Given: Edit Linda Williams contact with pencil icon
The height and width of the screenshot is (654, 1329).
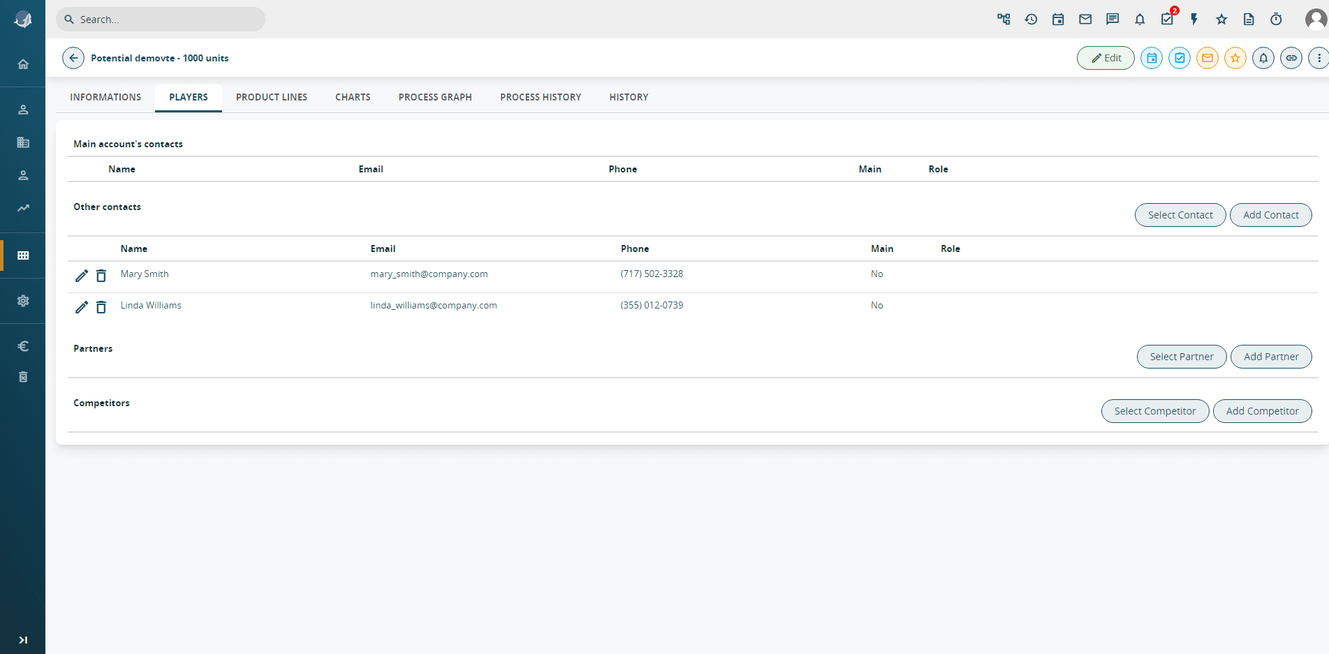Looking at the screenshot, I should pos(82,307).
